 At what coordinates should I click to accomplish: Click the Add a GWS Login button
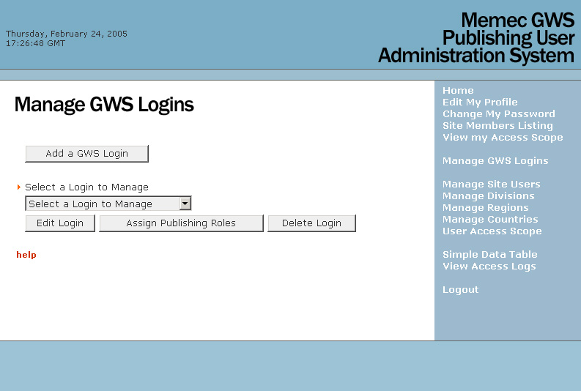[x=86, y=154]
